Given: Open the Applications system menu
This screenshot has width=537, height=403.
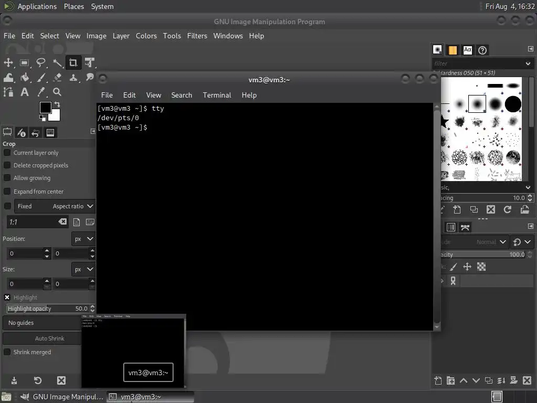Looking at the screenshot, I should click(37, 6).
